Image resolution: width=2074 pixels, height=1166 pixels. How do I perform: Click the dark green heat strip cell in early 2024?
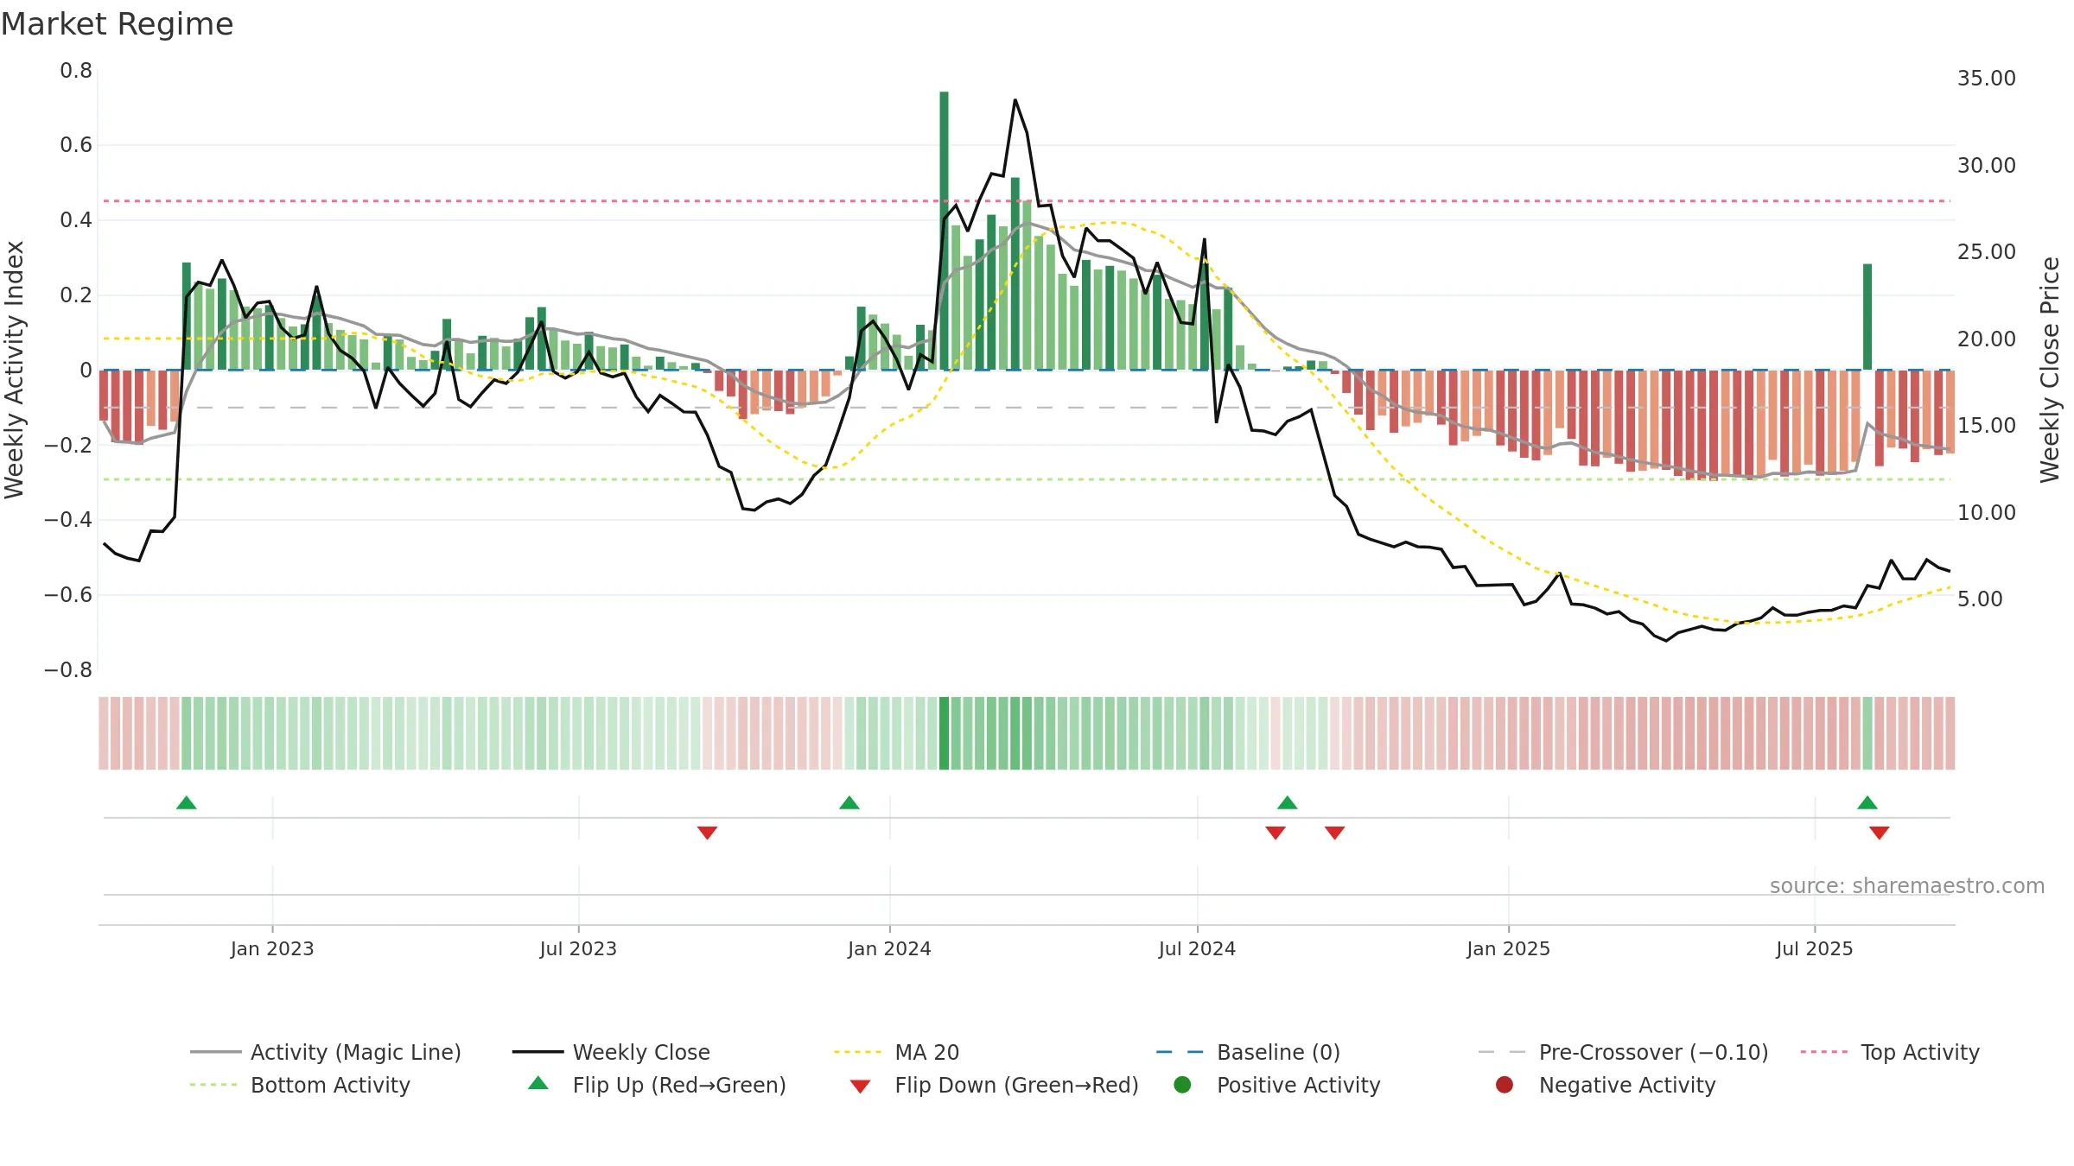(944, 733)
